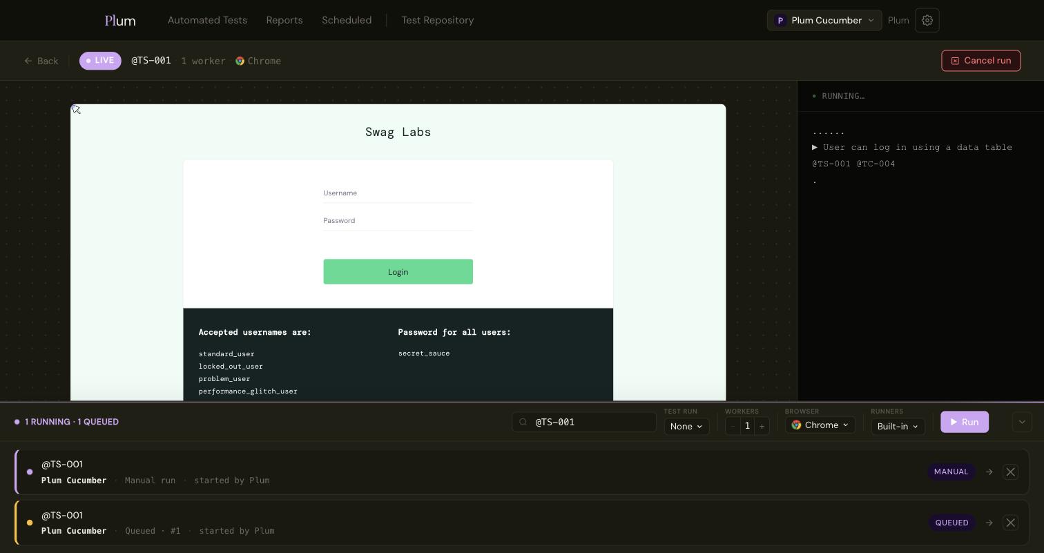Click the Run button
1044x553 pixels.
click(965, 422)
